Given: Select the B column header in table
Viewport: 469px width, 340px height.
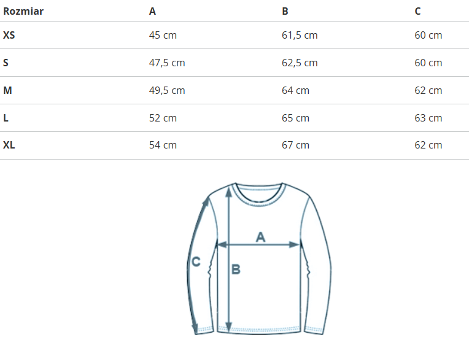Looking at the screenshot, I should 285,11.
